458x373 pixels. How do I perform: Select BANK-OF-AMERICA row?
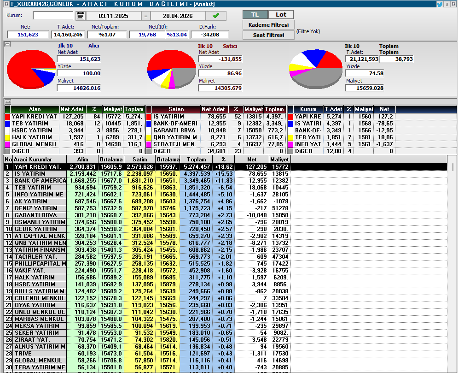226,180
